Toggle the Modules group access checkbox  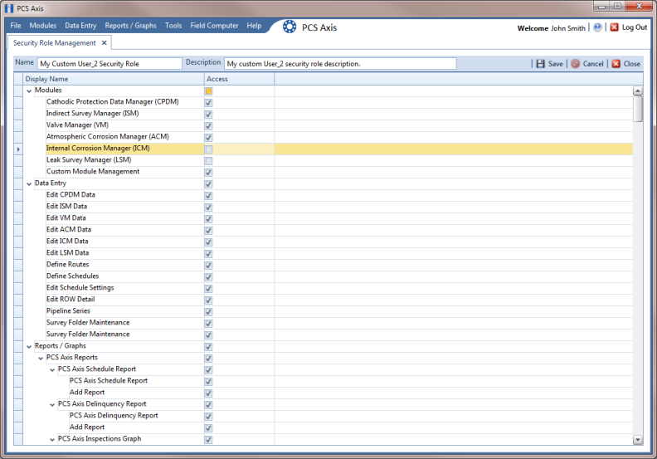209,91
